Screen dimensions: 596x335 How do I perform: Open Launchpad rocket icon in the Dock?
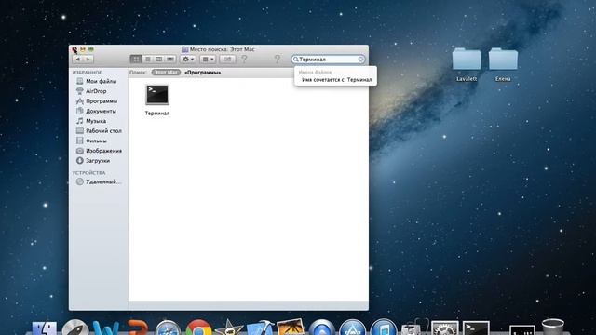coord(75,328)
